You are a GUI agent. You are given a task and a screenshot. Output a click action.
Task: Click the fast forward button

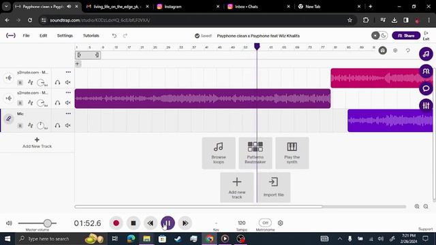(x=185, y=223)
